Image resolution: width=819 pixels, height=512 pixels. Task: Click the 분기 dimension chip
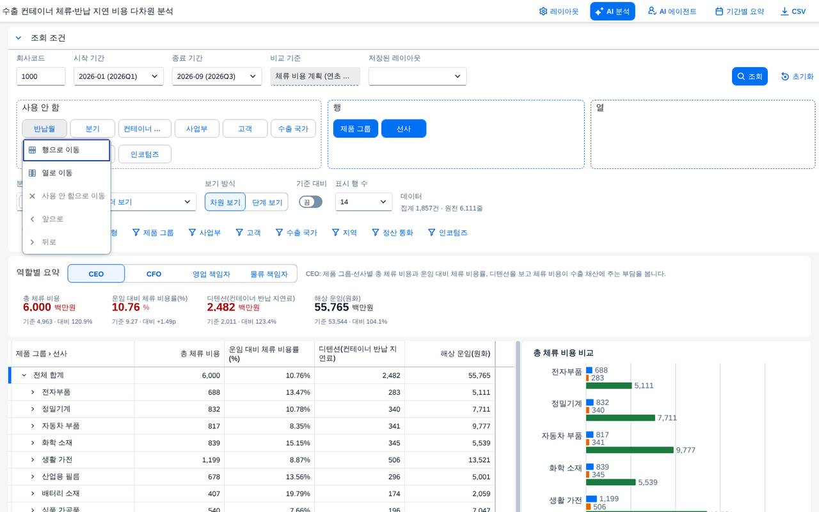coord(93,129)
